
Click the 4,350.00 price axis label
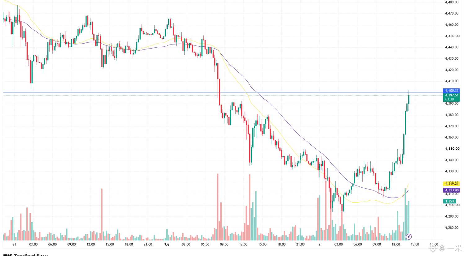point(452,149)
